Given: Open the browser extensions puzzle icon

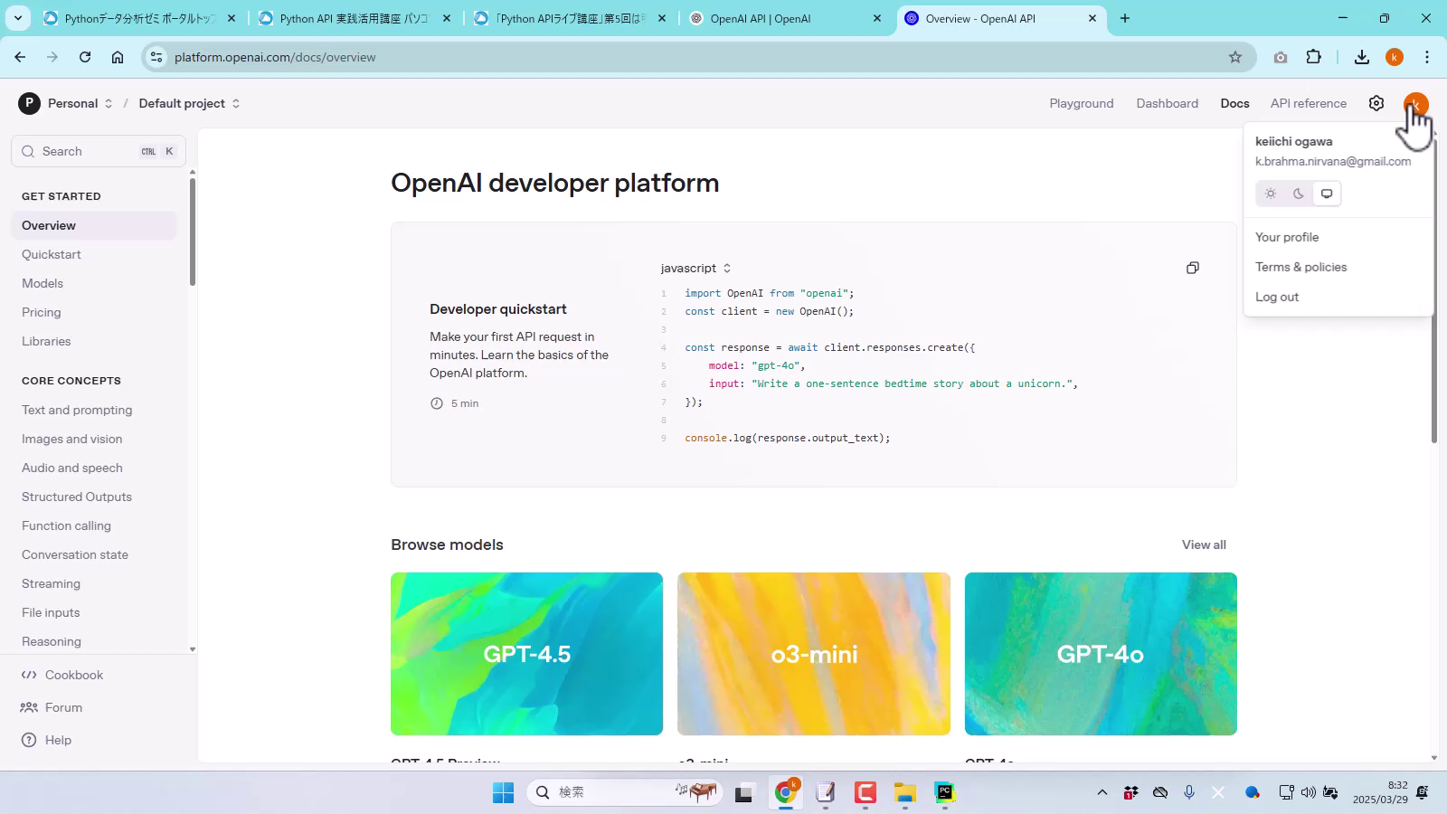Looking at the screenshot, I should click(x=1313, y=57).
